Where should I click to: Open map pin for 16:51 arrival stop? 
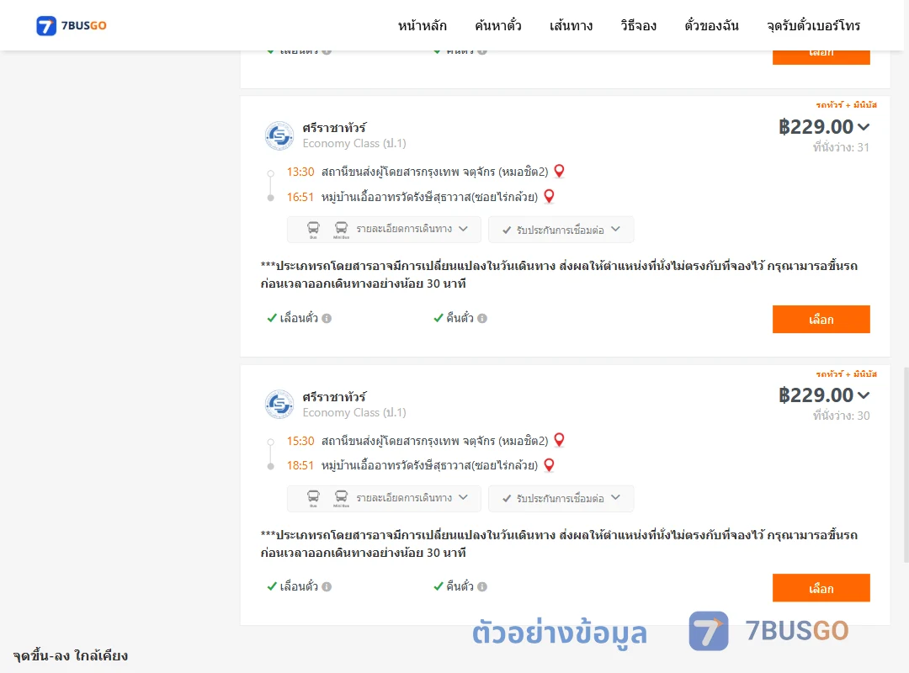coord(549,197)
